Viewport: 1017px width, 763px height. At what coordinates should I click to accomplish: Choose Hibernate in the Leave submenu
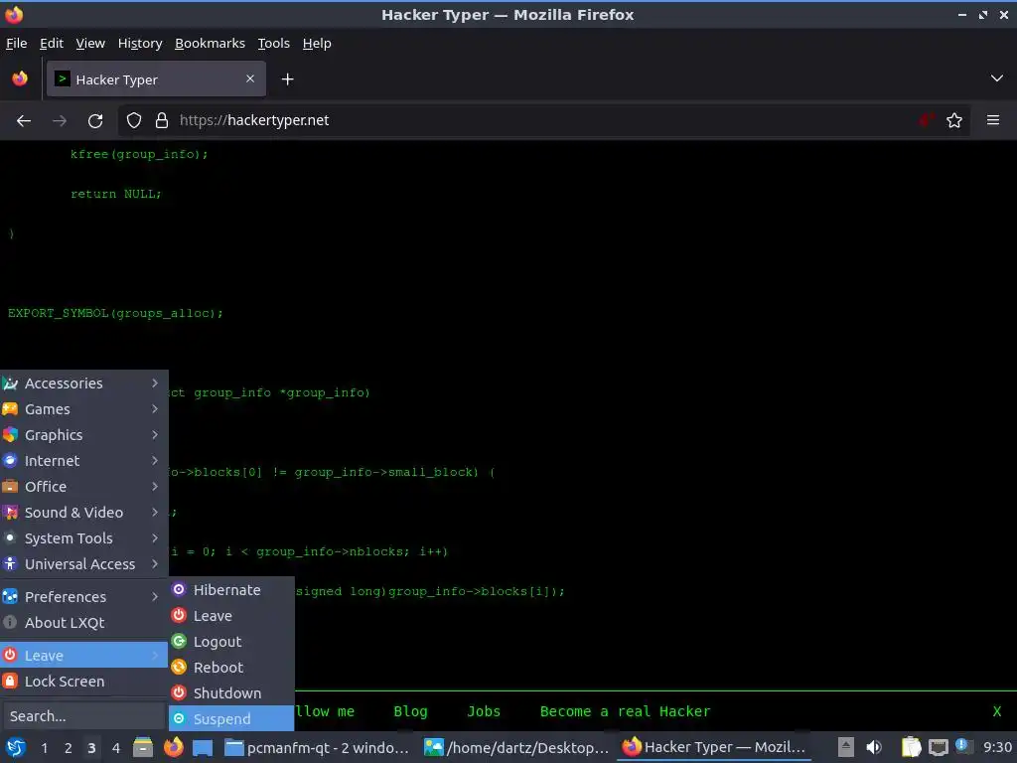231,590
